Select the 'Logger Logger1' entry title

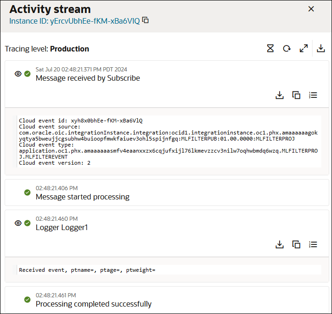point(62,228)
